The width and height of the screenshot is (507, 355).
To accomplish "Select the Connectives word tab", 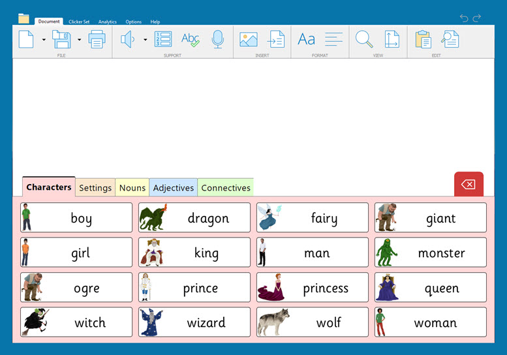I will pyautogui.click(x=226, y=188).
